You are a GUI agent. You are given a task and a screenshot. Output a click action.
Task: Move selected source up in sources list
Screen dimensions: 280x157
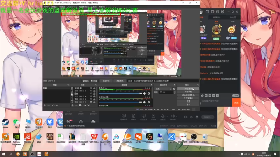point(85,105)
